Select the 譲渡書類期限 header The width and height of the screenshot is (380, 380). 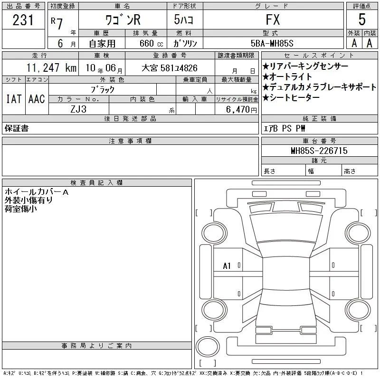point(236,56)
